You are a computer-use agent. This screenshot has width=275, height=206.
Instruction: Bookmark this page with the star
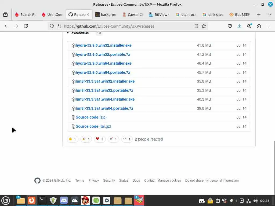[204, 26]
